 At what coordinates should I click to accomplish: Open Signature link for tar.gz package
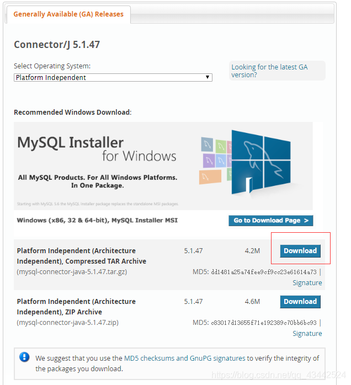[x=307, y=282]
